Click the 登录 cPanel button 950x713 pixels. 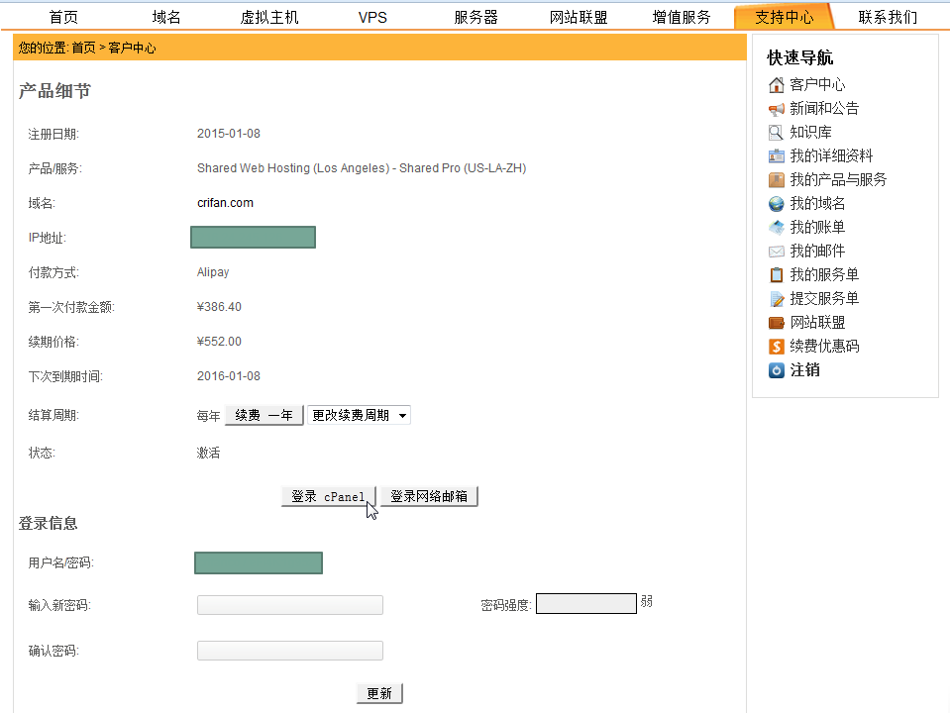coord(328,496)
